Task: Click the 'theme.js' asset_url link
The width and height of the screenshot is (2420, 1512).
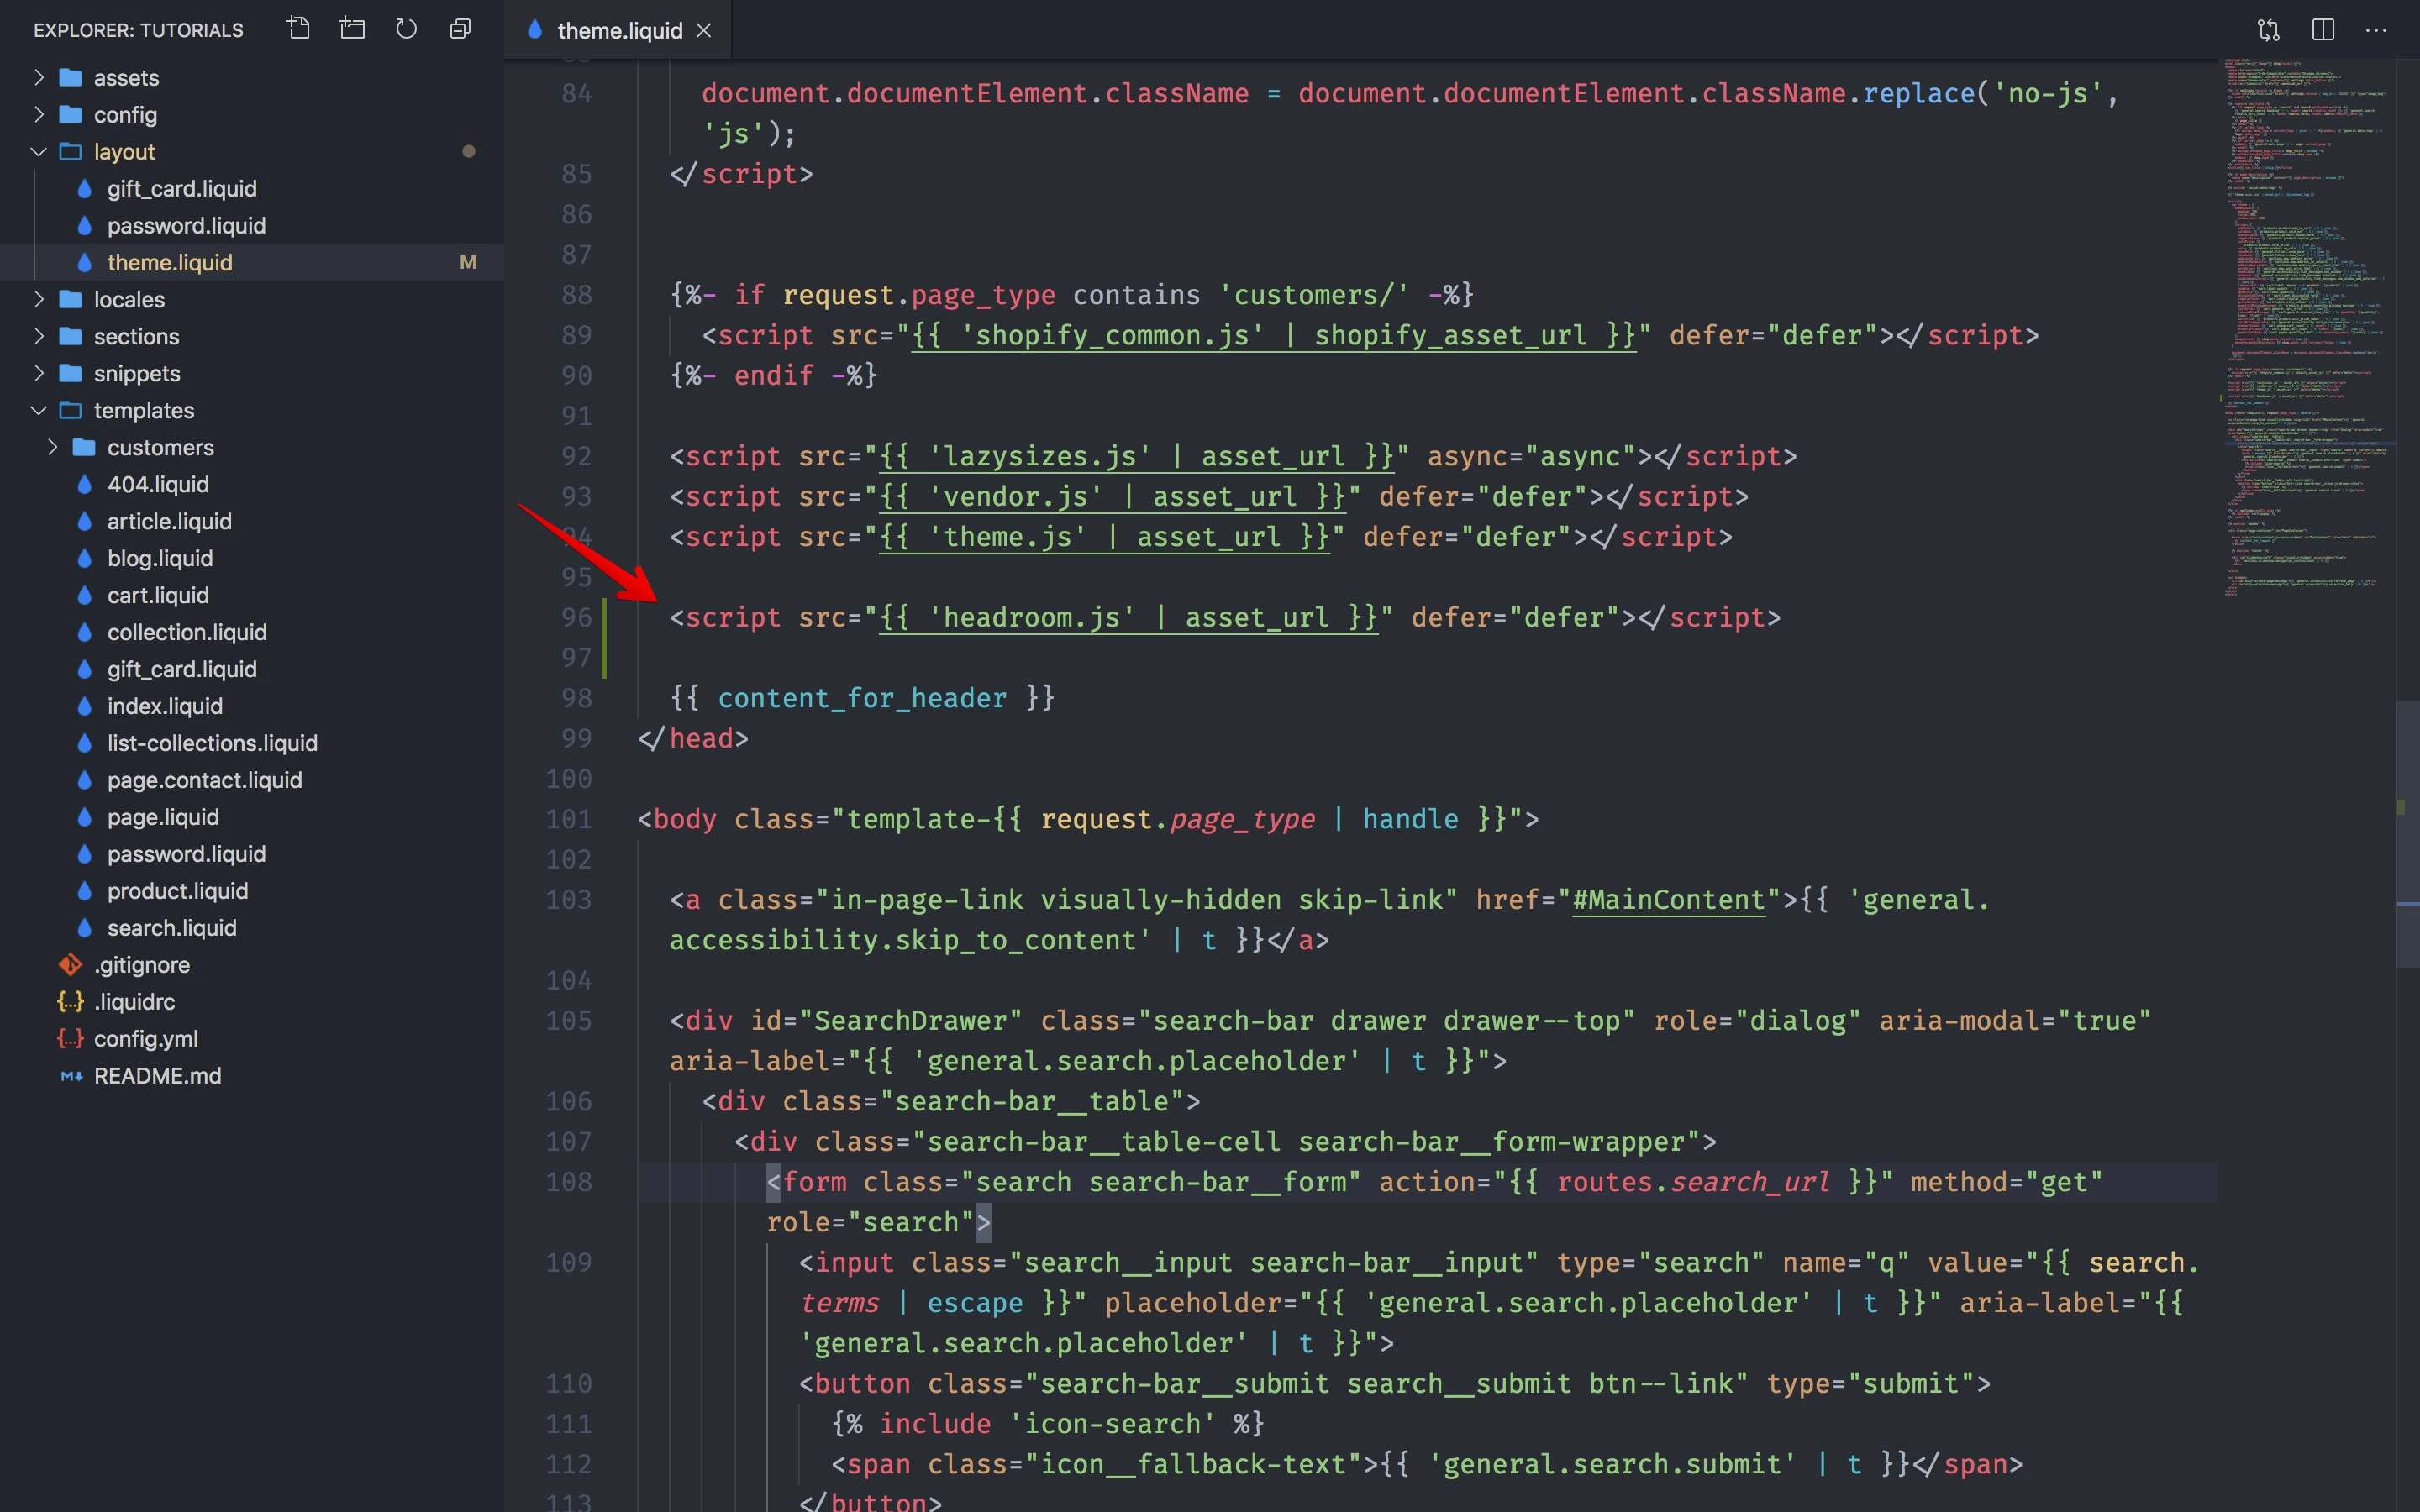Action: [x=1104, y=537]
